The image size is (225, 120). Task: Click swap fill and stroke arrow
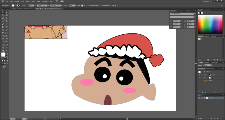[x=7, y=53]
